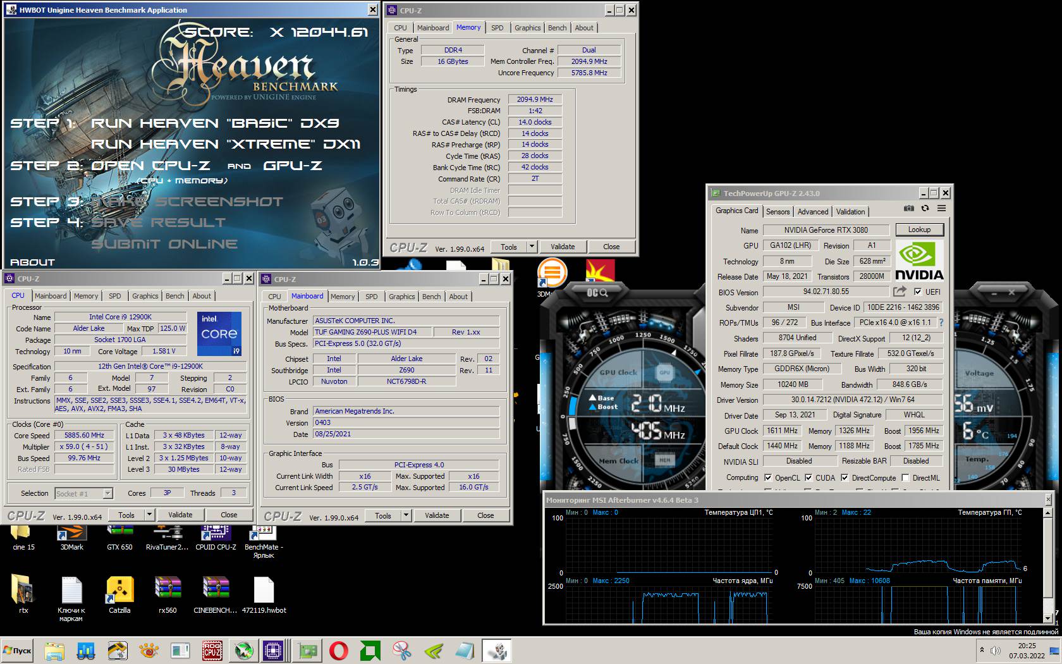
Task: Click the taskbar clock showing 20:25
Action: coord(1027,646)
